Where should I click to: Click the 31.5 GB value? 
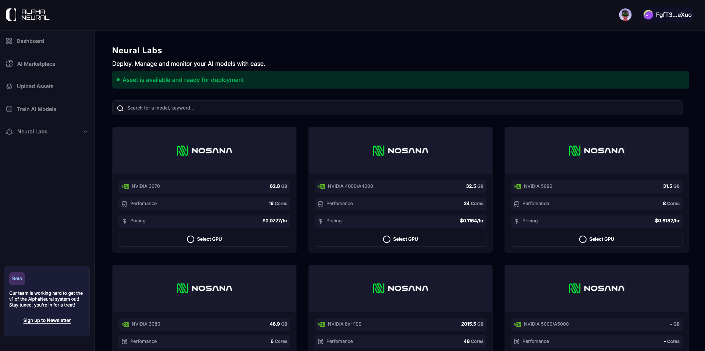671,186
